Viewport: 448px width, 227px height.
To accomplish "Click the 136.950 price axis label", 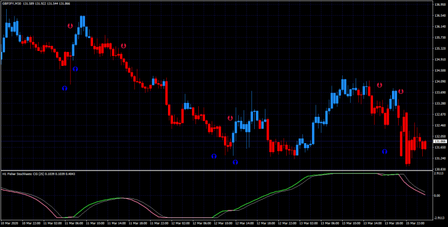I will (440, 5).
